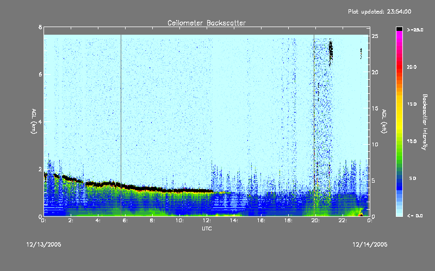Click the "2:" hour tick on UTC axis

[x=71, y=221]
